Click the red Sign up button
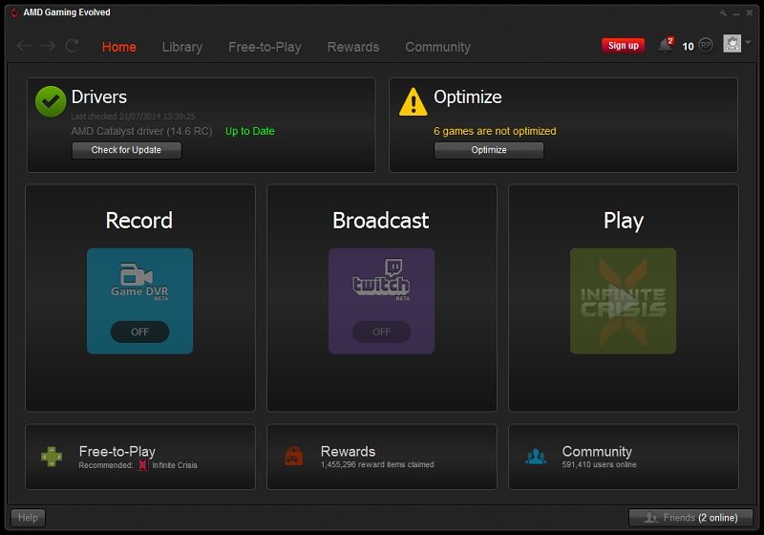The width and height of the screenshot is (764, 535). pos(624,45)
